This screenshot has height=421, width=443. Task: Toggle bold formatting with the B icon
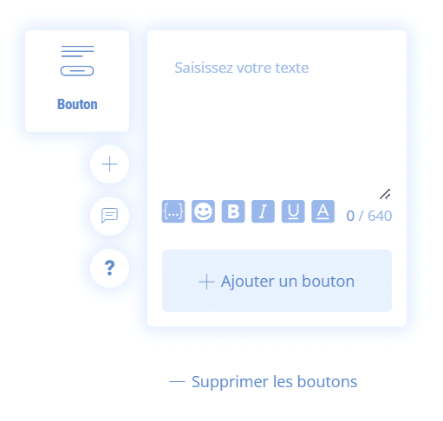[233, 211]
